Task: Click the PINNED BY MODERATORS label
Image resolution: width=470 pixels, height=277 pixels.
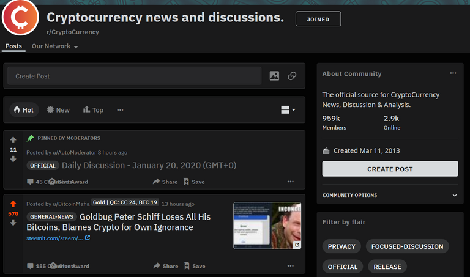Action: tap(69, 138)
